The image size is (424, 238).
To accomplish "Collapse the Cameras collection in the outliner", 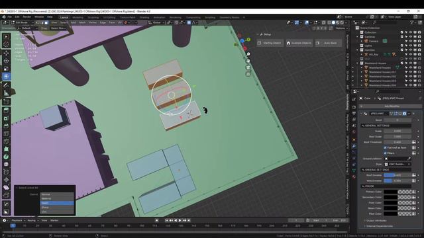I will point(358,37).
